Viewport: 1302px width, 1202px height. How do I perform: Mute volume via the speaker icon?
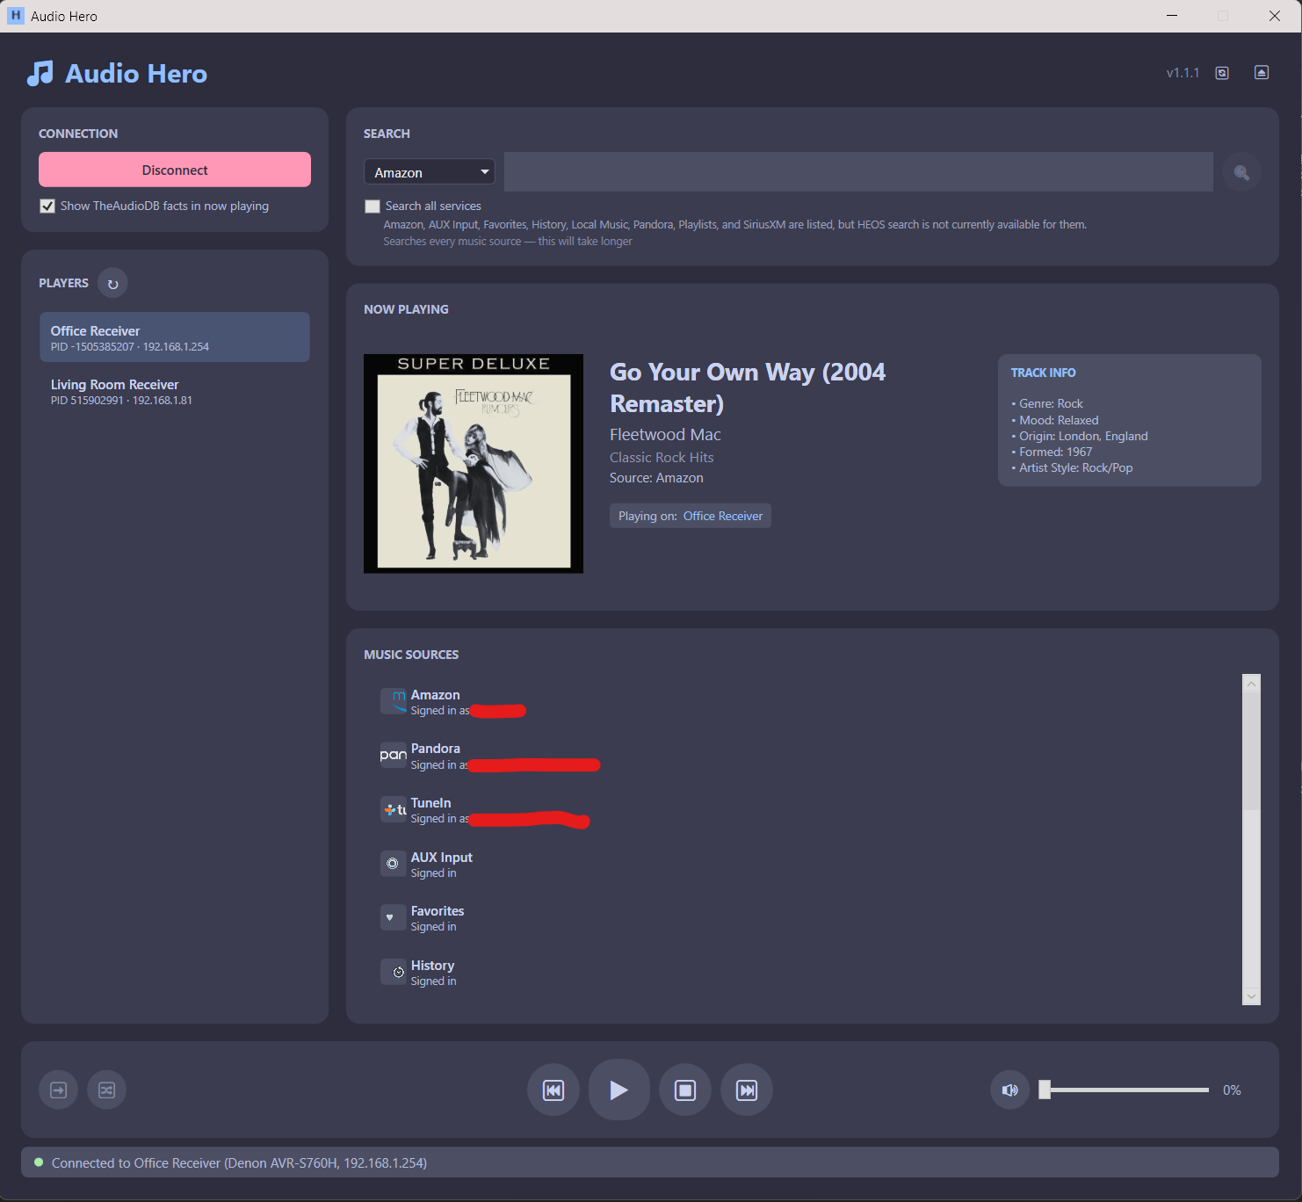click(1009, 1090)
